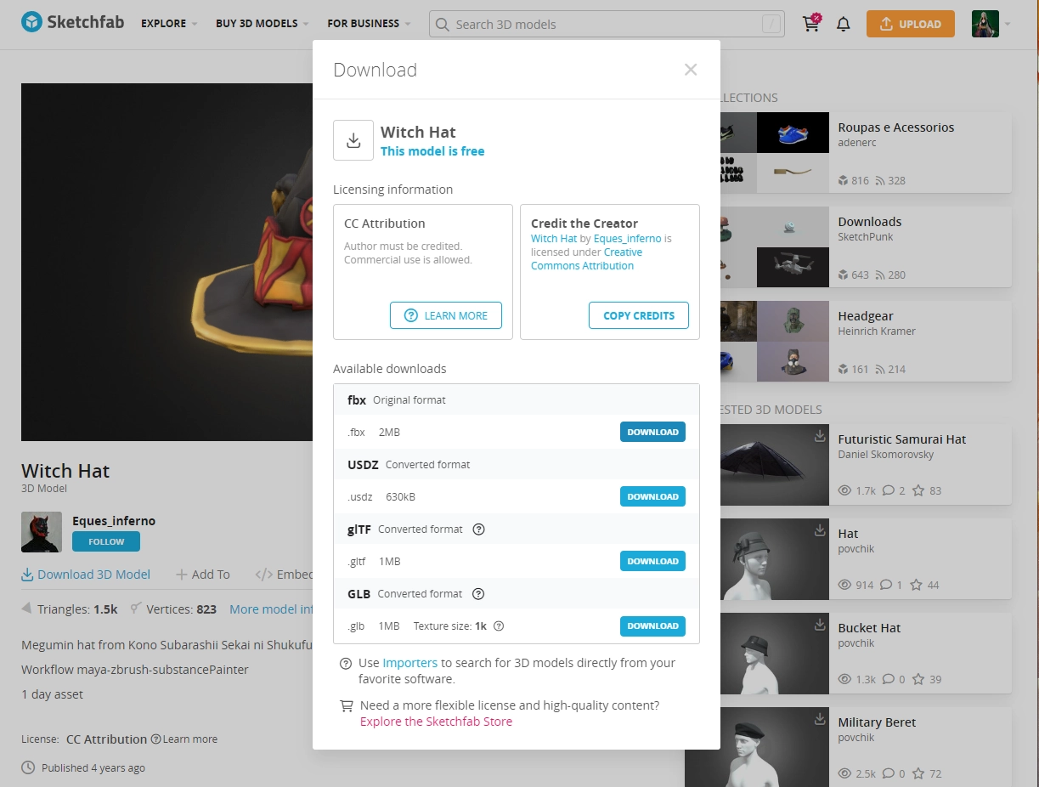
Task: Click the user avatar in header
Action: (985, 24)
